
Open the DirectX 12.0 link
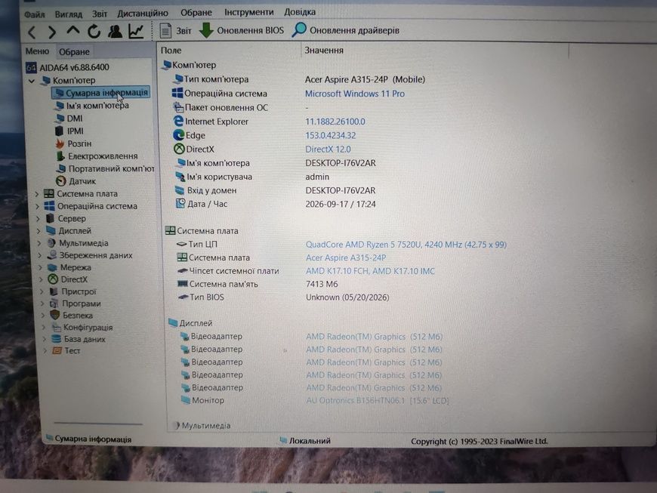click(x=328, y=149)
